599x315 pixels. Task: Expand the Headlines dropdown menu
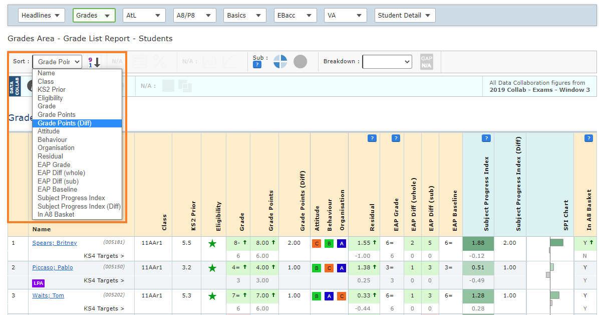tap(42, 16)
